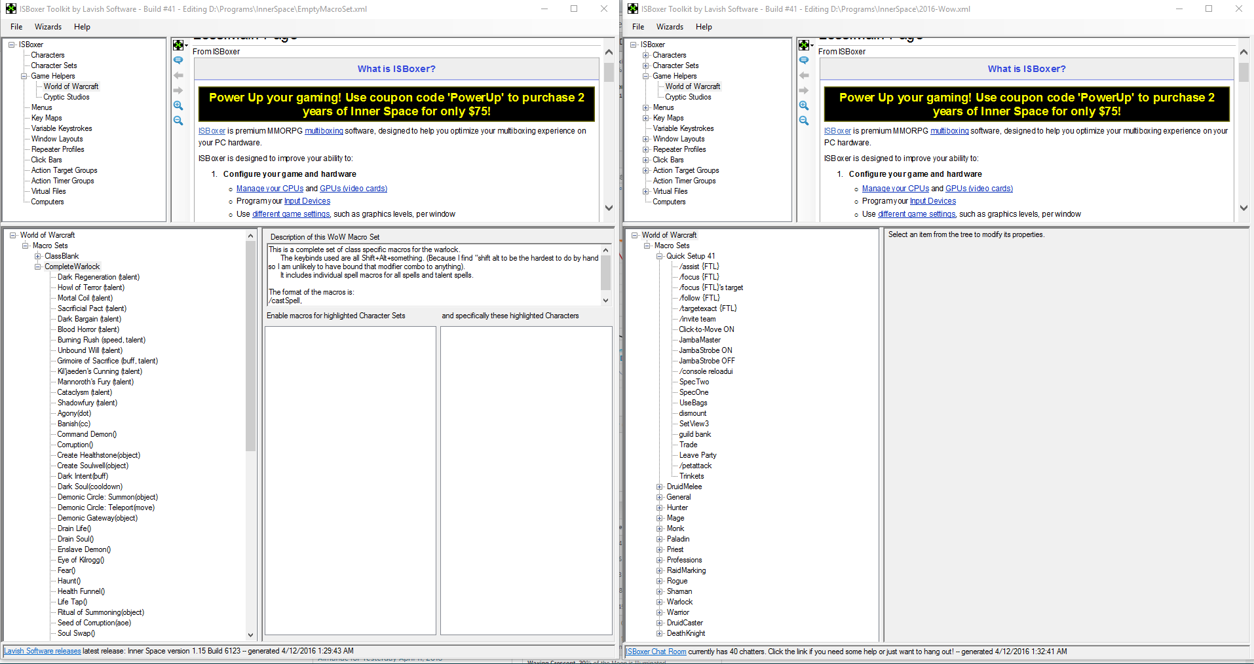Viewport: 1254px width, 664px height.
Task: Expand the Paladin macro set
Action: point(660,539)
